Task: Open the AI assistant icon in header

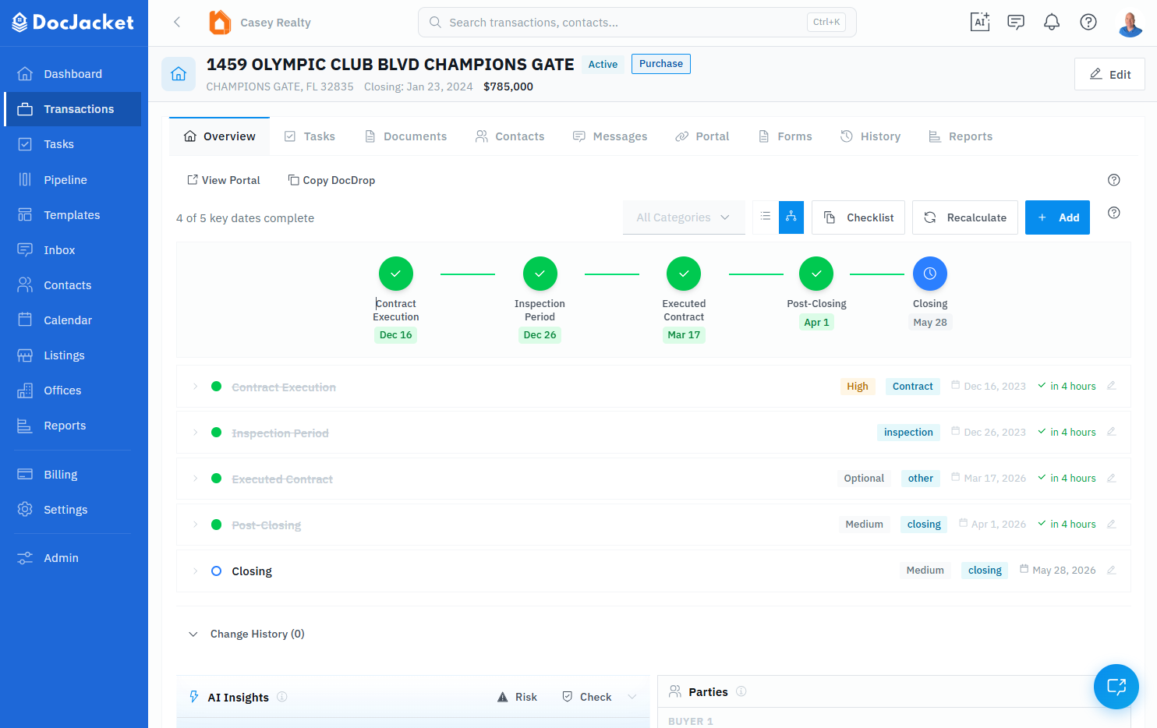Action: click(980, 22)
